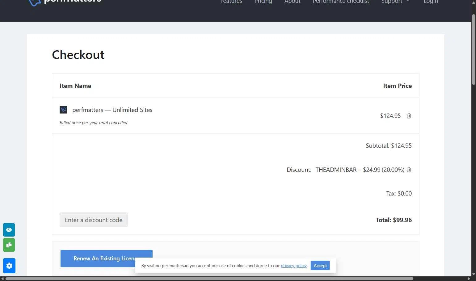Click the Checkout heading

pos(78,55)
